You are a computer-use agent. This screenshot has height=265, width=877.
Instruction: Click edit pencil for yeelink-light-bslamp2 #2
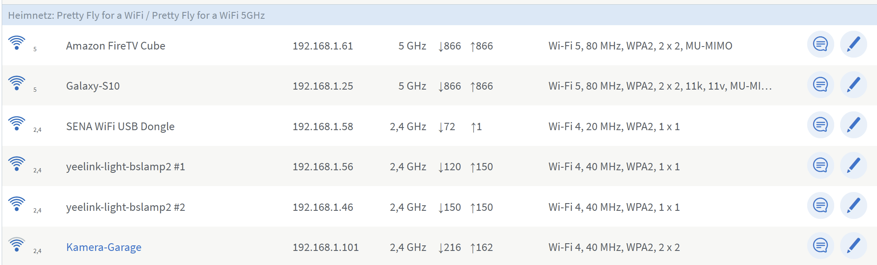point(853,205)
